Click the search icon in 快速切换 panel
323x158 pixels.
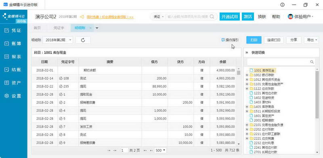[312, 62]
